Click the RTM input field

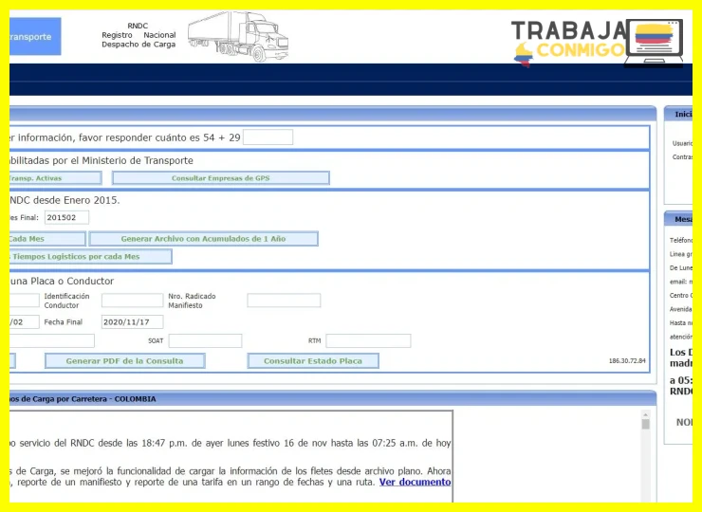[368, 340]
